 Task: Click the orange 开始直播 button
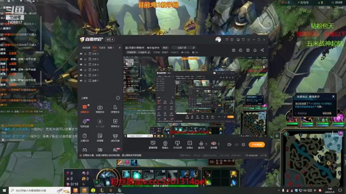pos(256,144)
